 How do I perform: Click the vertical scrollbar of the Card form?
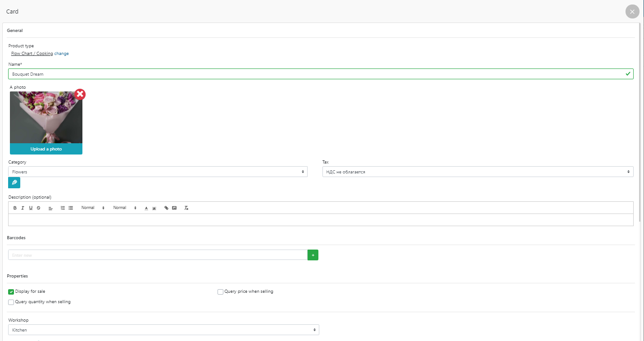[x=640, y=122]
